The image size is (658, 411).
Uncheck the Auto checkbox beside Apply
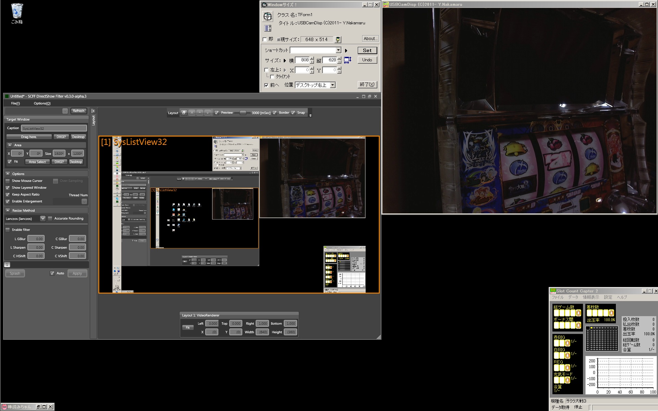pyautogui.click(x=52, y=273)
